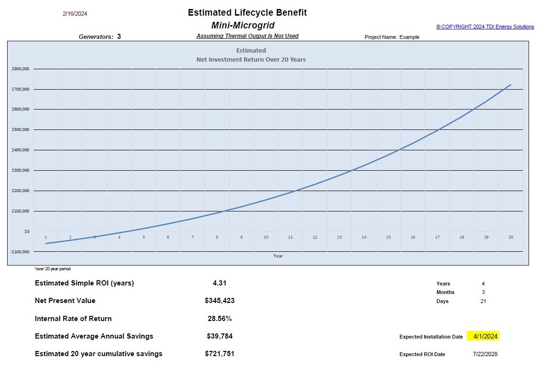Viewport: 539px width, 386px height.
Task: Click the Net Present Value amount $345,423
Action: pyautogui.click(x=219, y=301)
